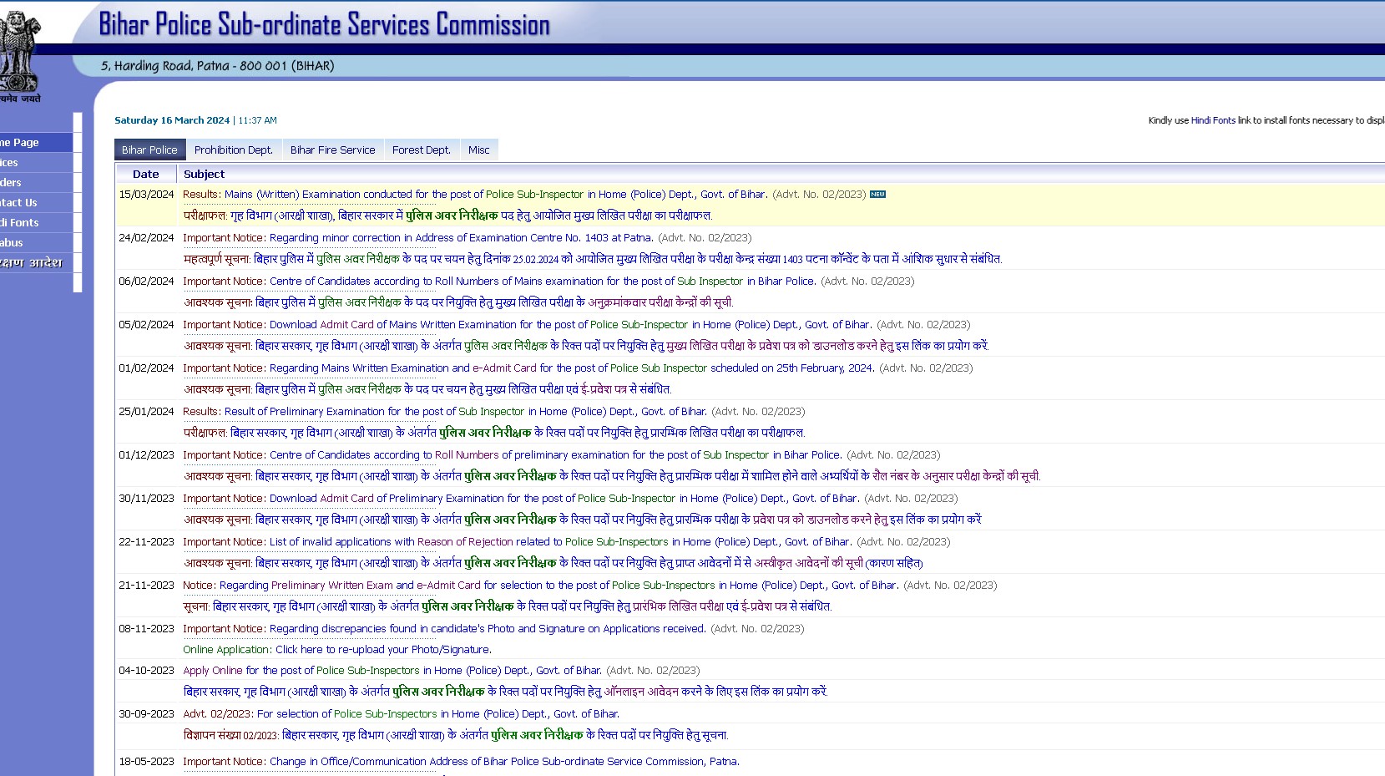1385x776 pixels.
Task: Open Hindi rejected applications list notice 22-11-2023
Action: coord(553,563)
